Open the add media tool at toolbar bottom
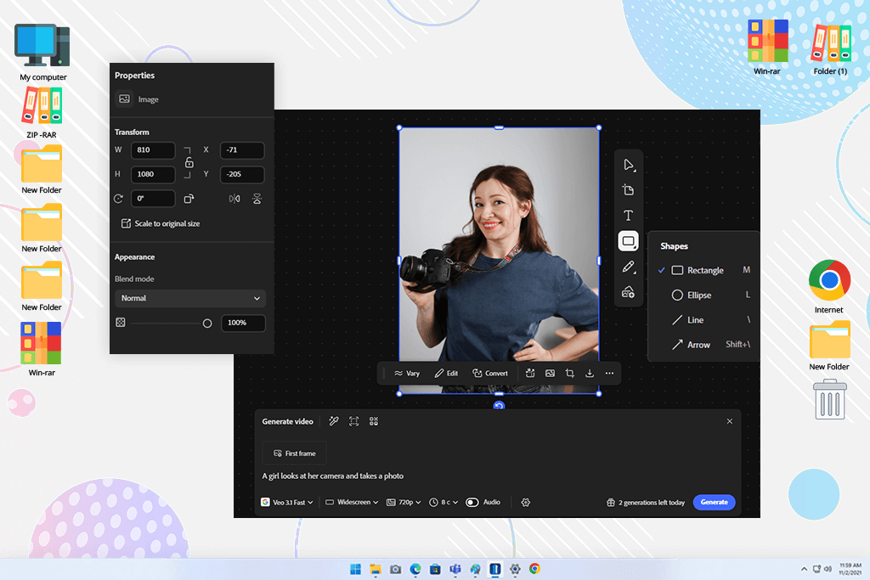Viewport: 870px width, 580px height. (628, 292)
